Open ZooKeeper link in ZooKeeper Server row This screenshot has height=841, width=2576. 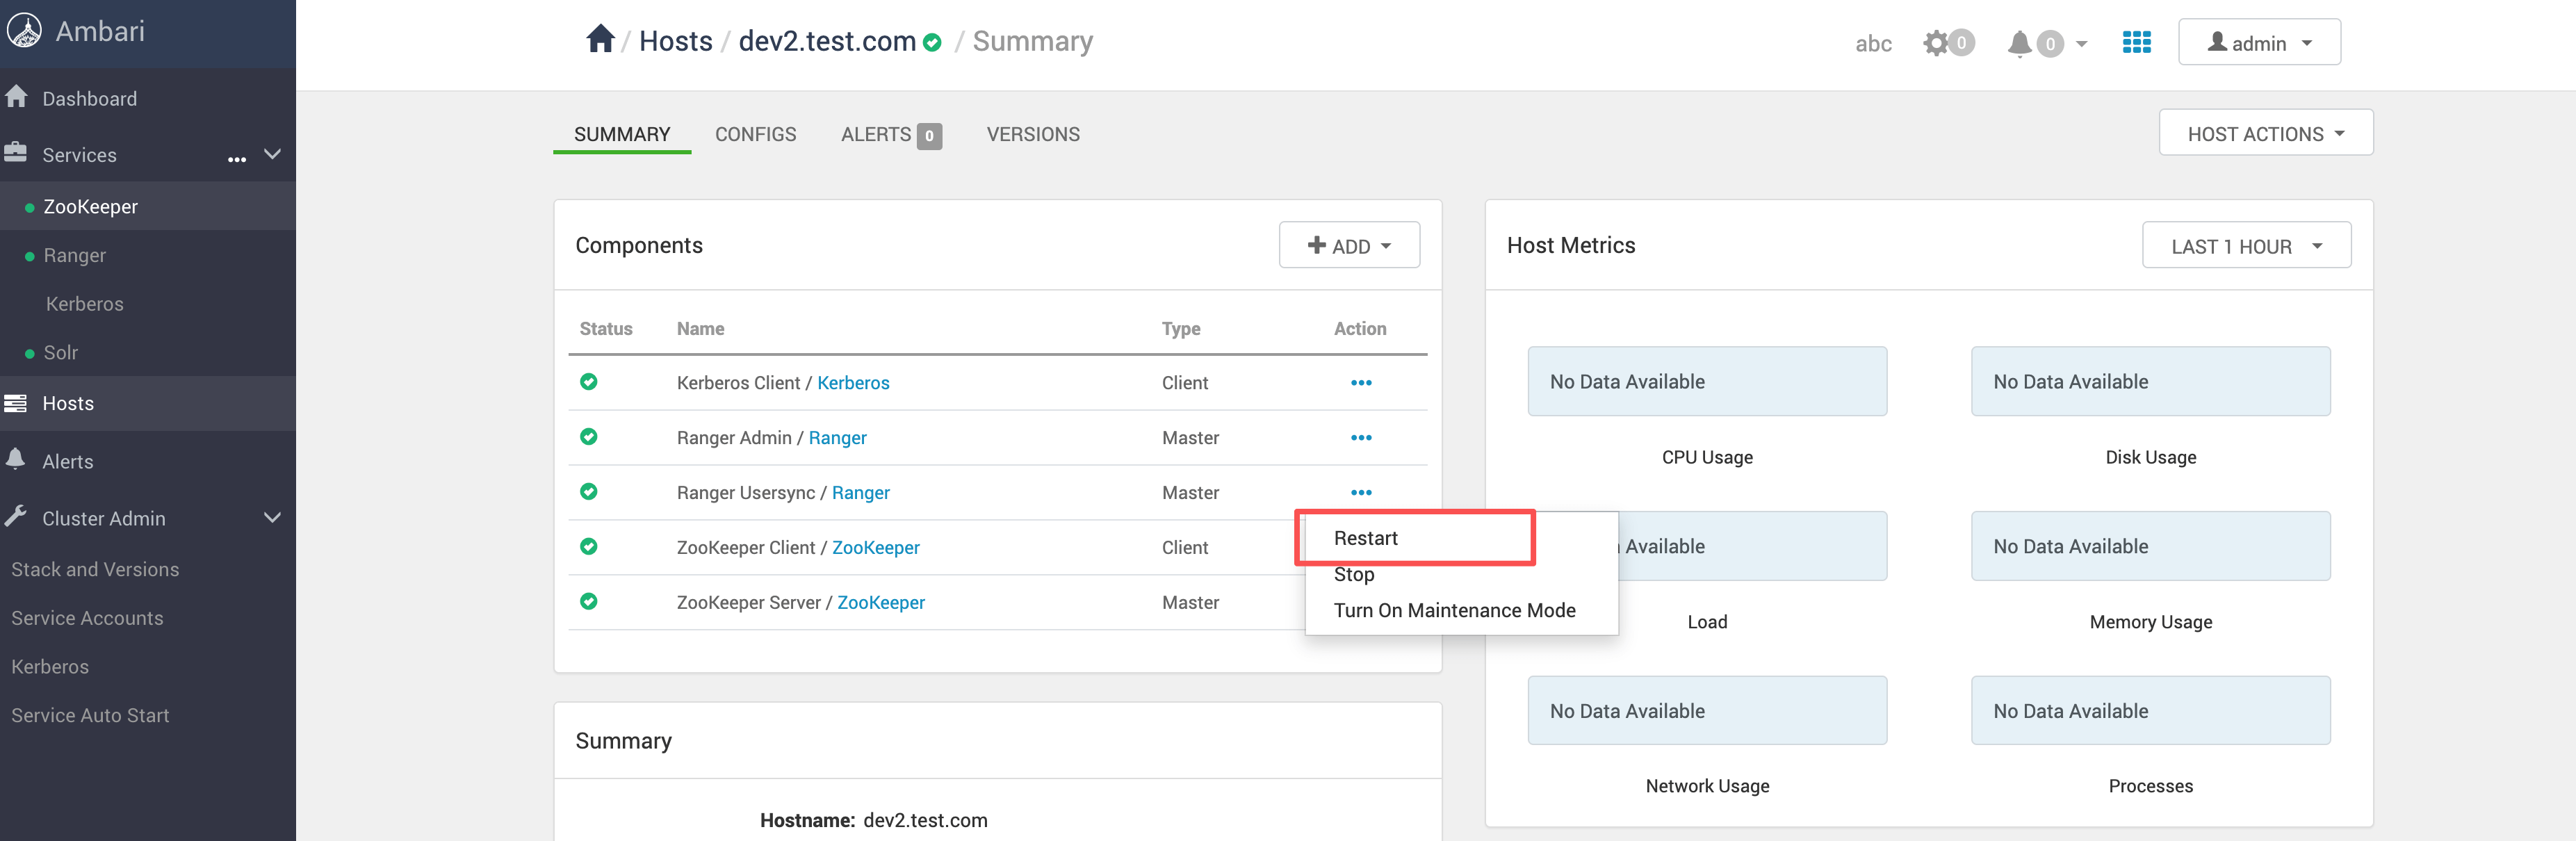(x=880, y=602)
